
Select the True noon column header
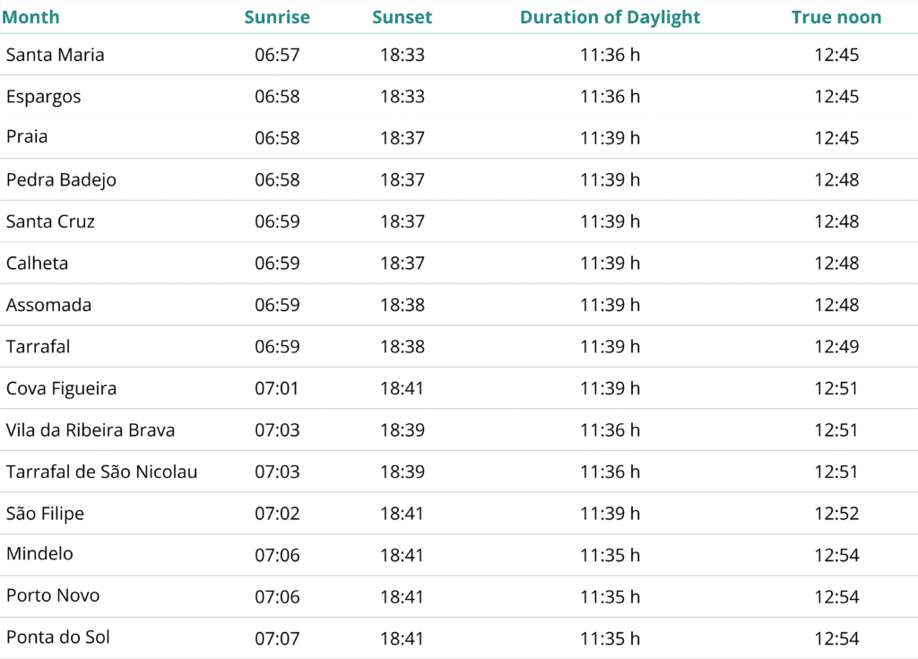[836, 17]
